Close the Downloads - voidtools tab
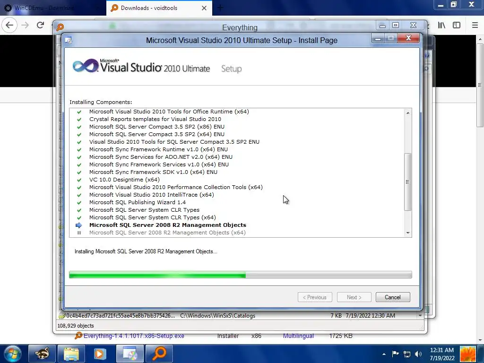 tap(204, 8)
